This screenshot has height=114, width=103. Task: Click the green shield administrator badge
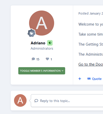[x=50, y=43]
